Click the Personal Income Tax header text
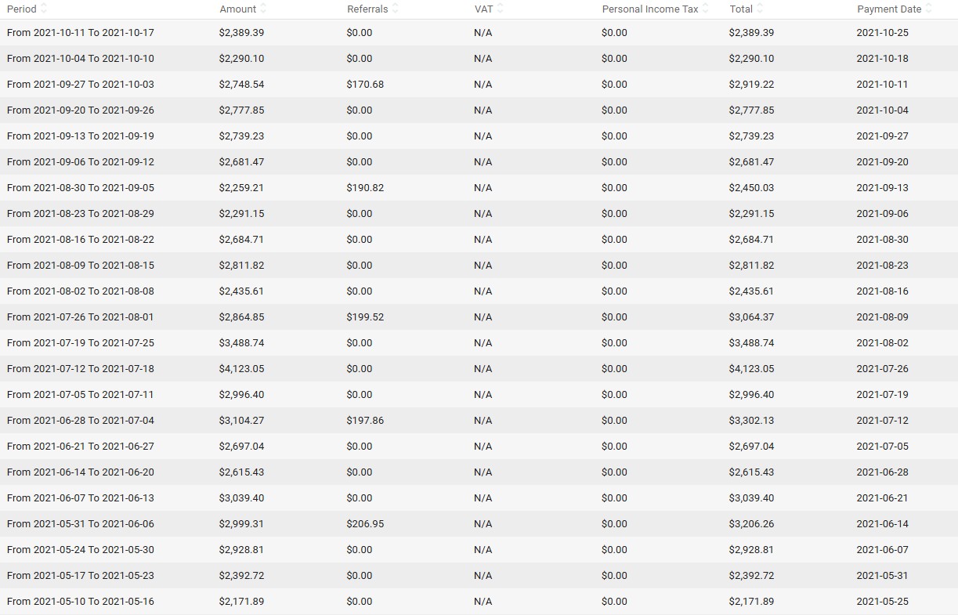This screenshot has width=958, height=615. pos(650,9)
